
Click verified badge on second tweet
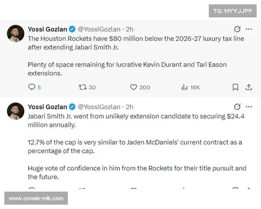pos(72,107)
